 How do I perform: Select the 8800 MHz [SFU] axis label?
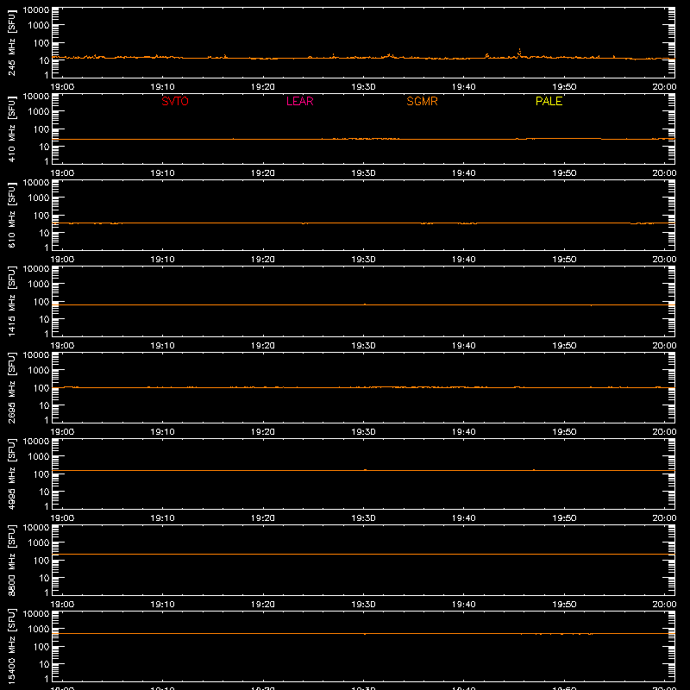[11, 560]
